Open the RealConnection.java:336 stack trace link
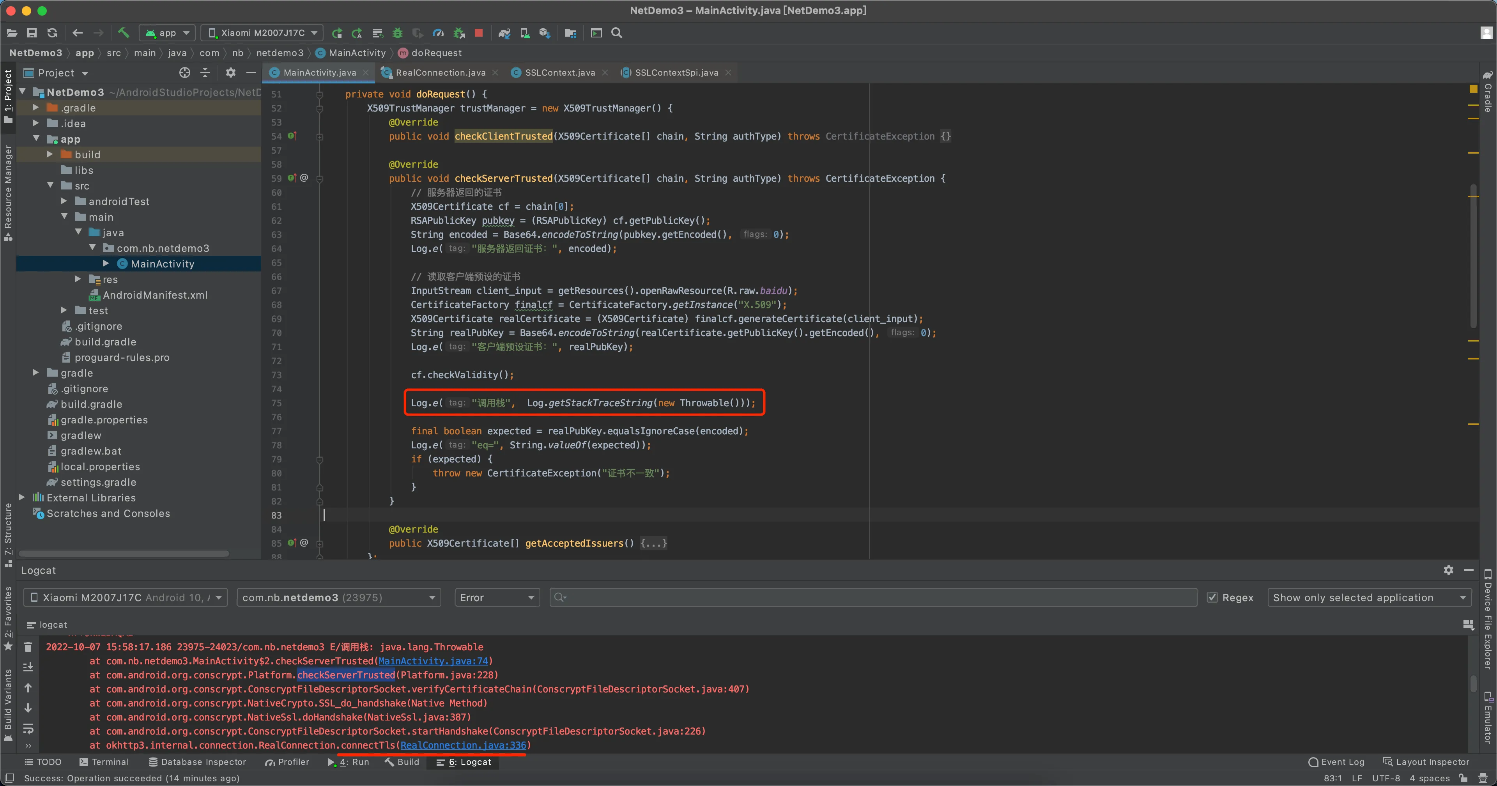1497x786 pixels. 463,745
